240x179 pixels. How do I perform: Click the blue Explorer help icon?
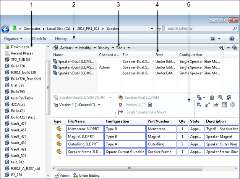pos(232,38)
